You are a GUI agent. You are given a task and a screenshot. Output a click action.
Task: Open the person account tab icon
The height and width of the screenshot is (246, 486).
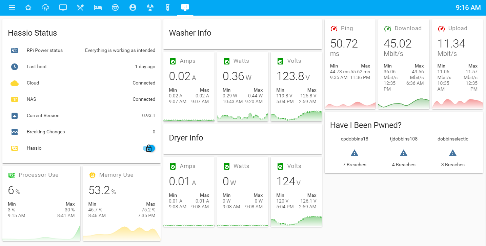click(133, 7)
